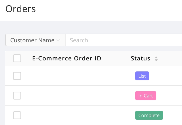The image size is (182, 125).
Task: Click the E-Commerce Order ID column header
Action: pyautogui.click(x=67, y=58)
